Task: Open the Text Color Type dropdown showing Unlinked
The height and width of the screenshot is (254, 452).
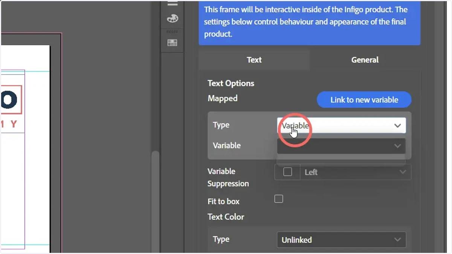Action: point(342,240)
